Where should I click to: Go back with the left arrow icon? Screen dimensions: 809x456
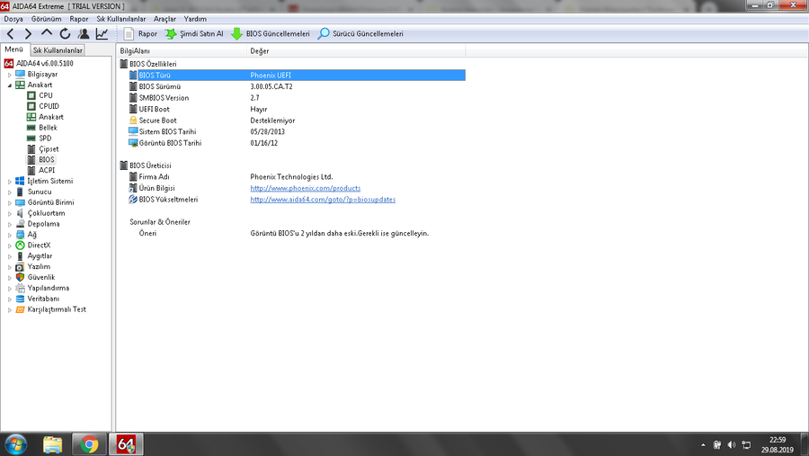point(10,34)
